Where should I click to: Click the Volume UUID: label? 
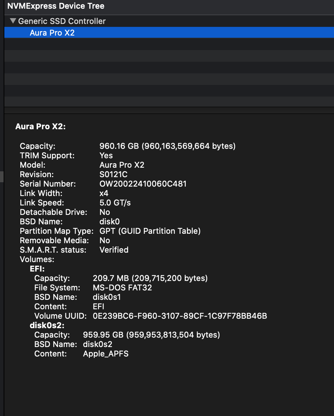[x=60, y=316]
